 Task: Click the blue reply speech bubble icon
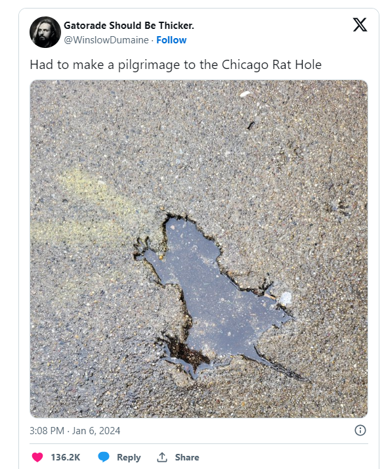(x=104, y=457)
